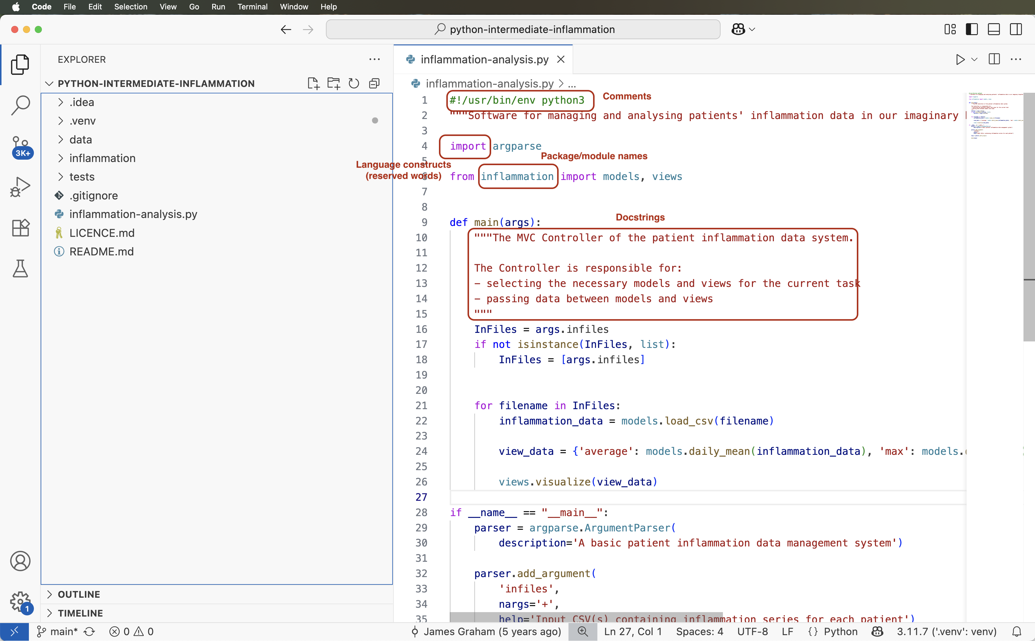Open the Search view
The height and width of the screenshot is (641, 1035).
pyautogui.click(x=20, y=104)
